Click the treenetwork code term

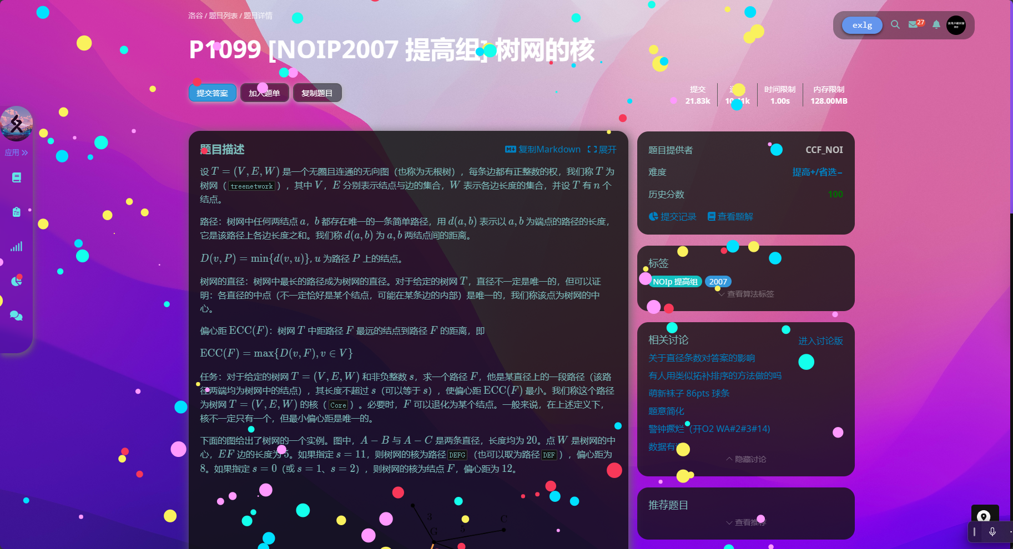coord(252,186)
